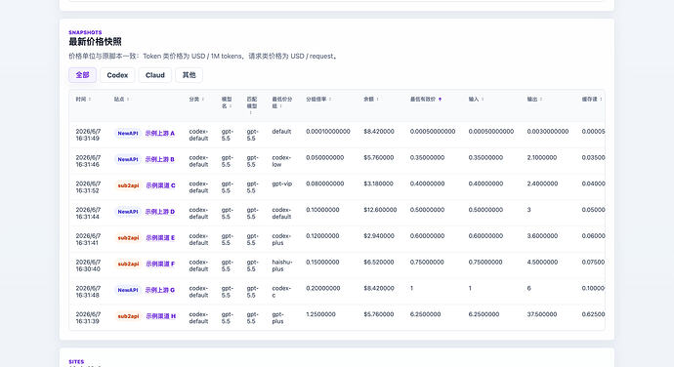
Task: Click lowest price group codex-plus cell
Action: (x=281, y=239)
